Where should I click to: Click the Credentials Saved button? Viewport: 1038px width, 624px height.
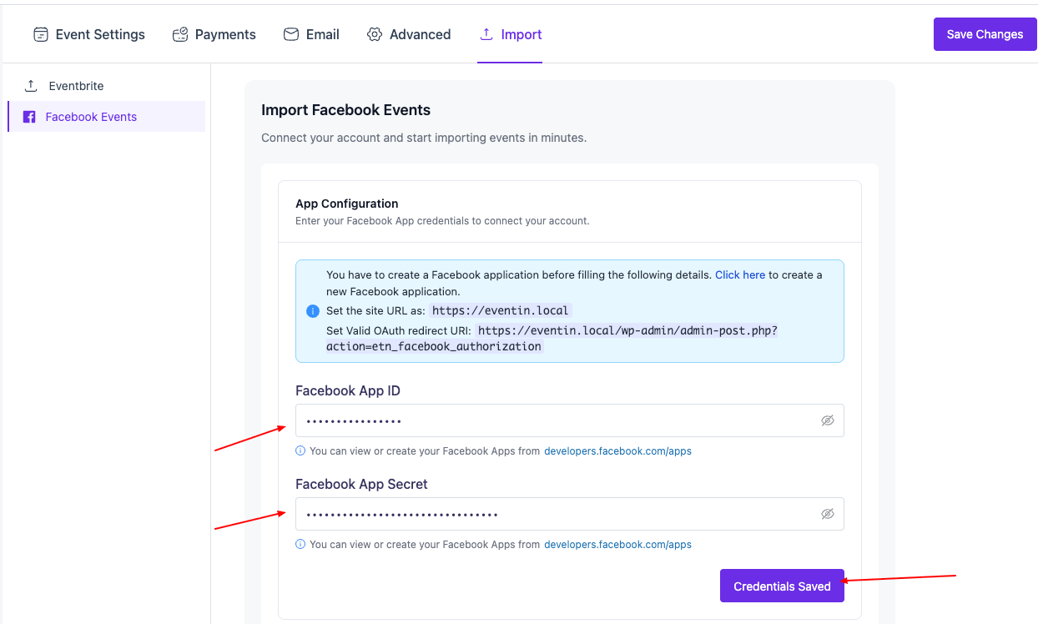(x=782, y=586)
